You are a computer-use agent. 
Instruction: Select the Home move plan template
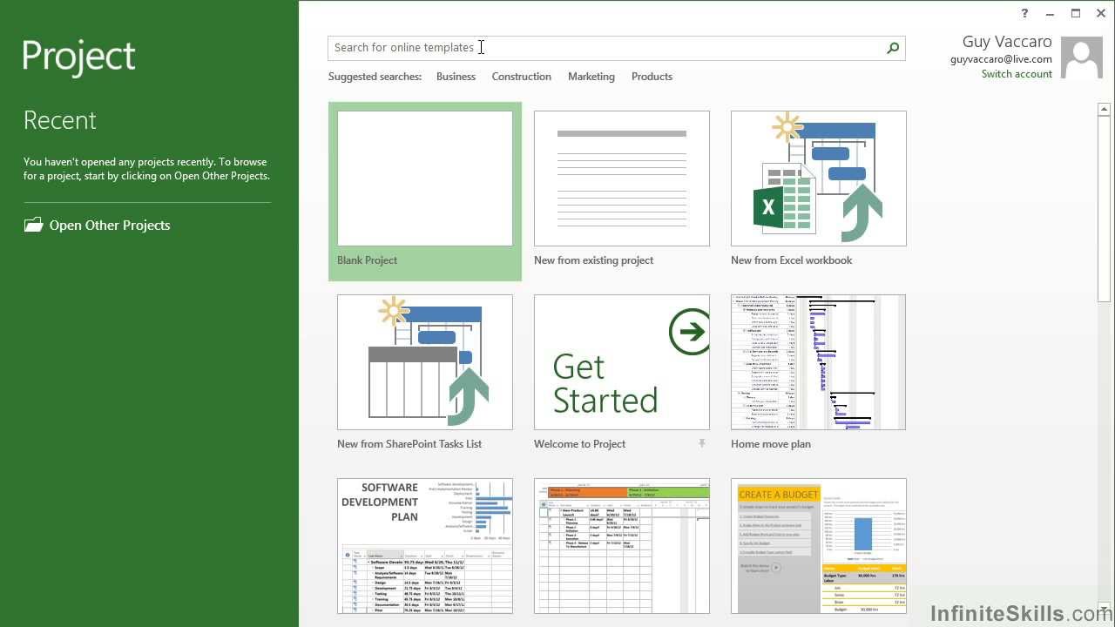coord(819,362)
